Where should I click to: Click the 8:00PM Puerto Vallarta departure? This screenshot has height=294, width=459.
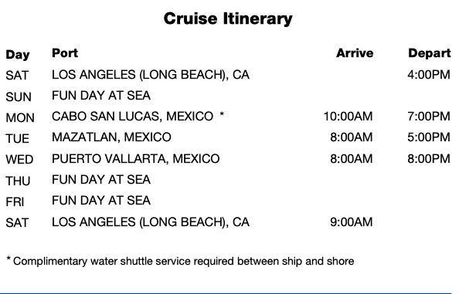coord(429,159)
